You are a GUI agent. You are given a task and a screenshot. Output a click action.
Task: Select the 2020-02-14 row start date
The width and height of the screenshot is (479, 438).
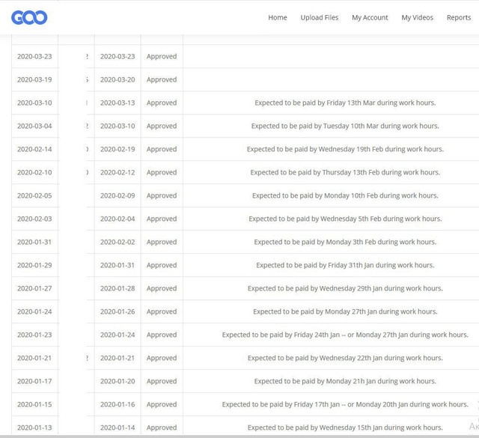click(34, 149)
